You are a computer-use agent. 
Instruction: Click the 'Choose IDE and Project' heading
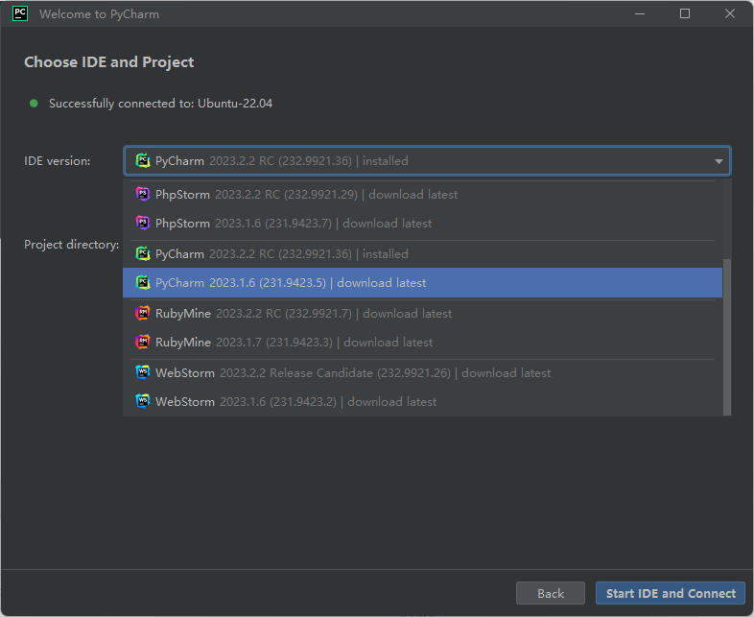pyautogui.click(x=109, y=62)
